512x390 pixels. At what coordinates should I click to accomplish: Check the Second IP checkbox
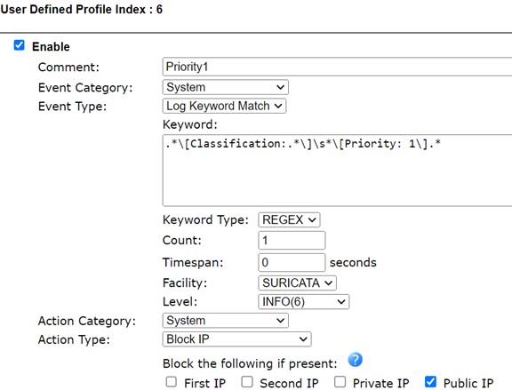click(x=247, y=381)
